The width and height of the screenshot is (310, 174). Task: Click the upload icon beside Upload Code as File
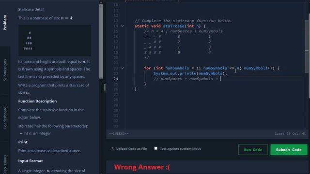(x=112, y=149)
